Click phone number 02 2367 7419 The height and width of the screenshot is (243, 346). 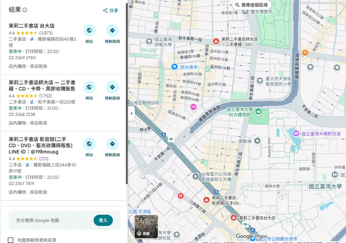(22, 184)
